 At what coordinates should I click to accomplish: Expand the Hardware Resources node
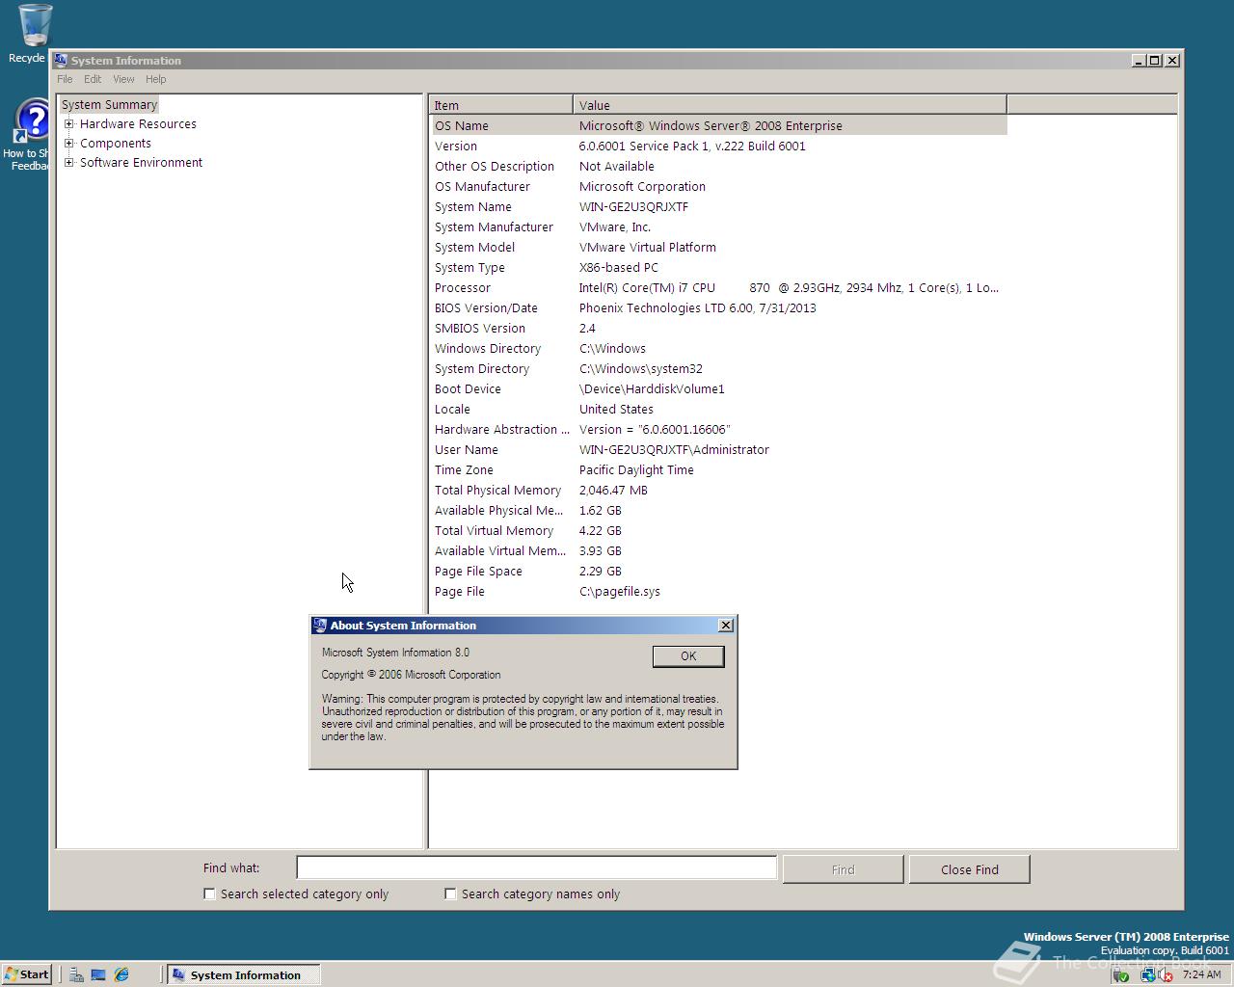pyautogui.click(x=69, y=123)
